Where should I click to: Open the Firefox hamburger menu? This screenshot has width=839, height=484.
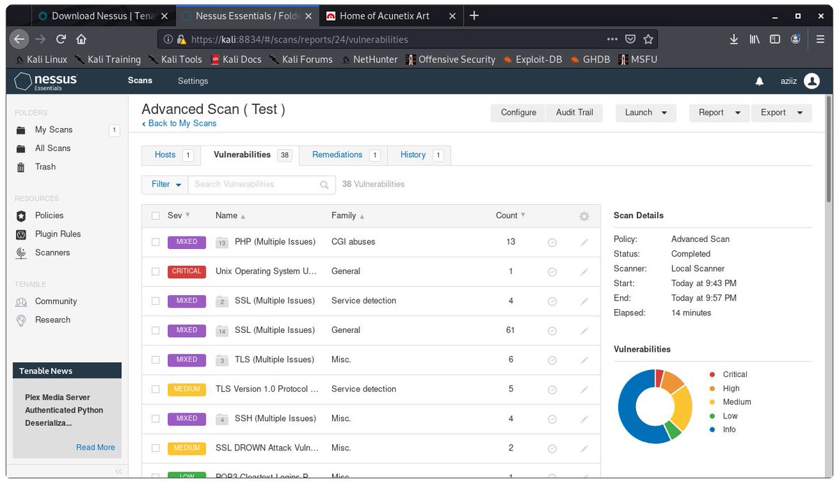tap(820, 39)
